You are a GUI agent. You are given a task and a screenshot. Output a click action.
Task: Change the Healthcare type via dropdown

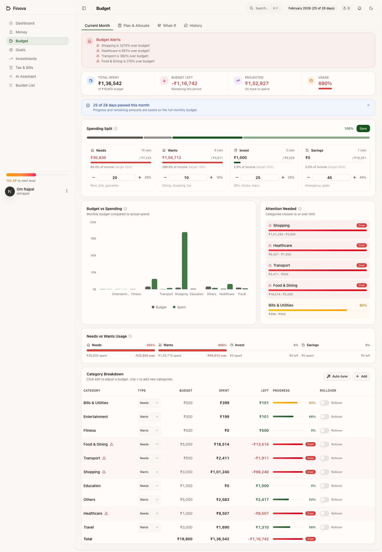coord(149,513)
